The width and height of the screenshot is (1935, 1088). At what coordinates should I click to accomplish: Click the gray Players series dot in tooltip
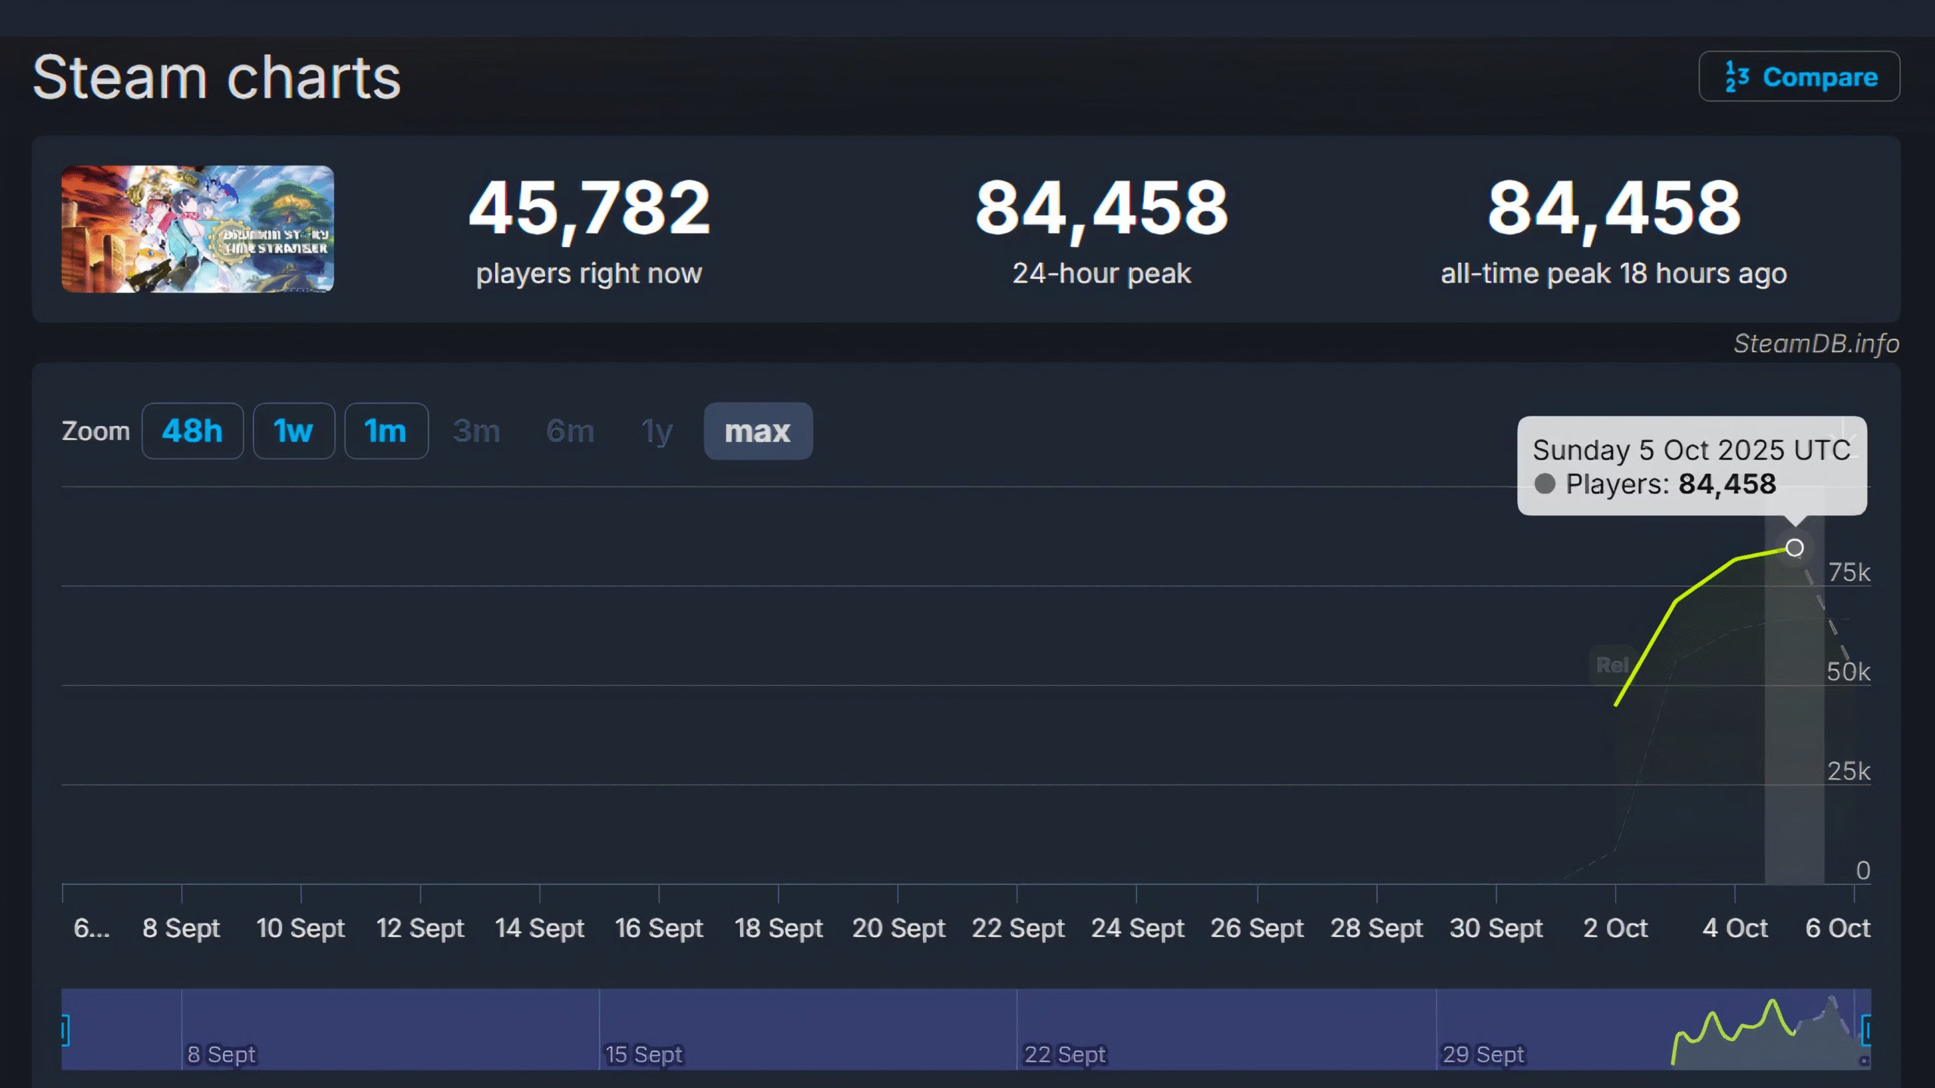coord(1545,484)
